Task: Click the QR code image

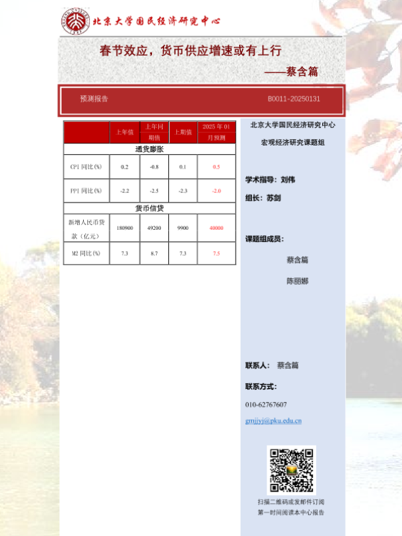Action: (291, 470)
